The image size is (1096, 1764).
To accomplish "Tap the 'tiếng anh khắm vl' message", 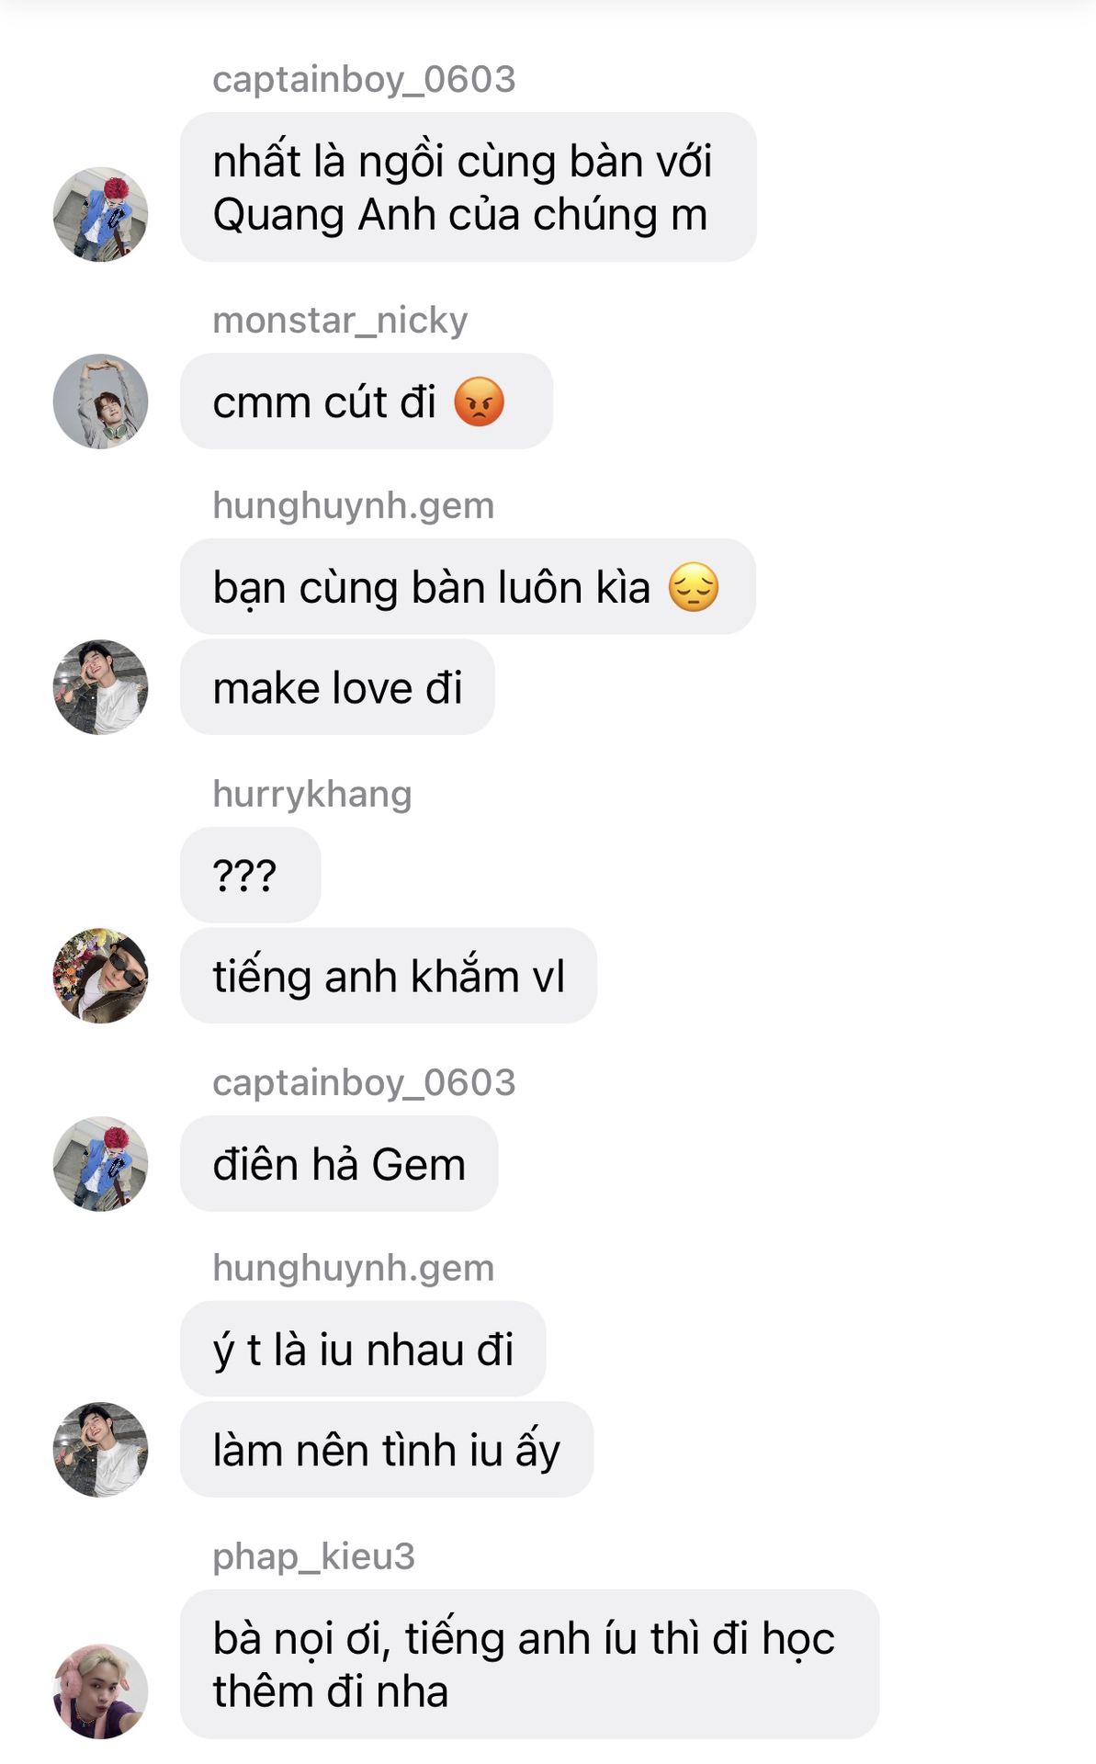I will (389, 976).
